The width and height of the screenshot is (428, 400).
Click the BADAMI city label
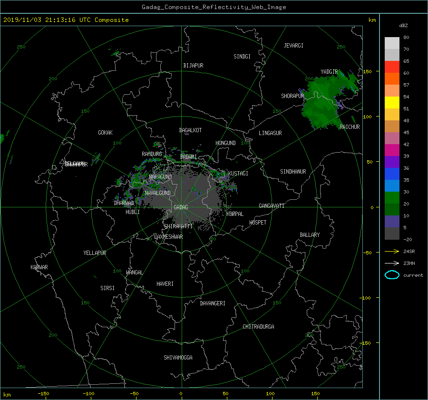pyautogui.click(x=188, y=157)
